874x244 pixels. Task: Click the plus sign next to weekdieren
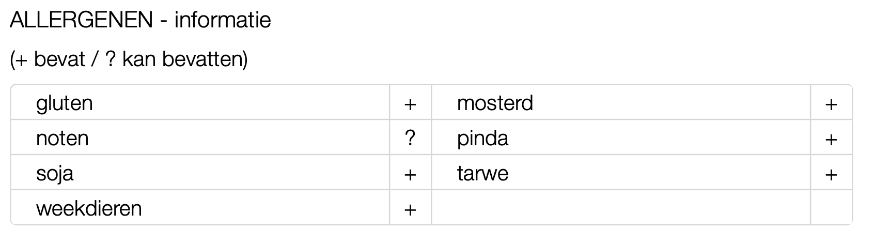coord(410,209)
